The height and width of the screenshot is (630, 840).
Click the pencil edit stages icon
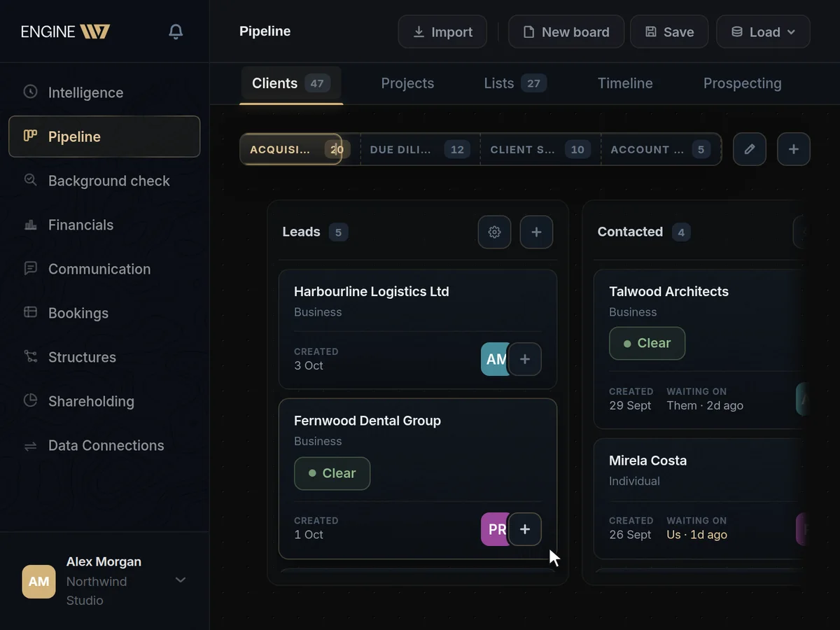tap(750, 149)
